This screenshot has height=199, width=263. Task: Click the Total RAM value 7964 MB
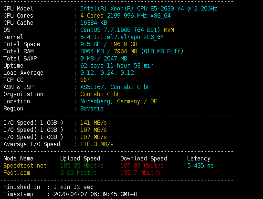[x=126, y=51]
